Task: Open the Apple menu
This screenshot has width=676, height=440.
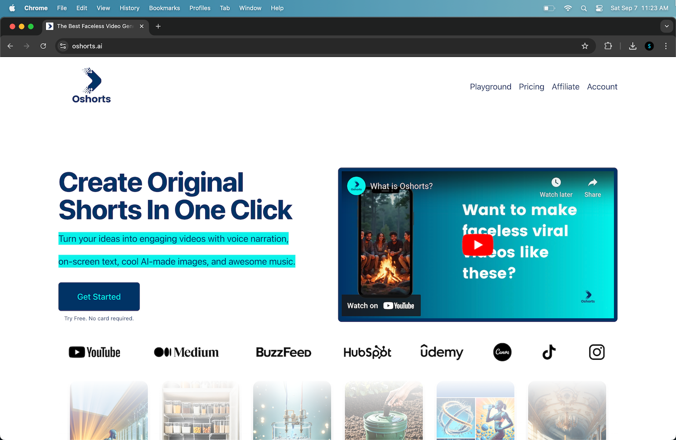Action: (12, 8)
